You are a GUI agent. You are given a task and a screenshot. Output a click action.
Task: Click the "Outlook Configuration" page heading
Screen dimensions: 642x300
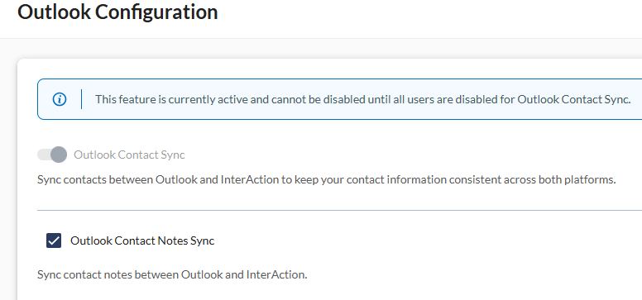pos(117,12)
